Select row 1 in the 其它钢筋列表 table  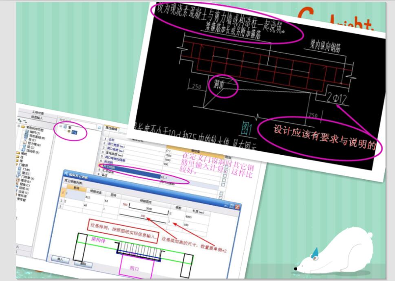tap(63, 193)
